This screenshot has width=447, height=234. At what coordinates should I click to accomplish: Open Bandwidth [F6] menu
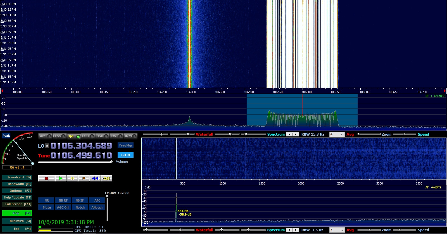[x=17, y=184]
